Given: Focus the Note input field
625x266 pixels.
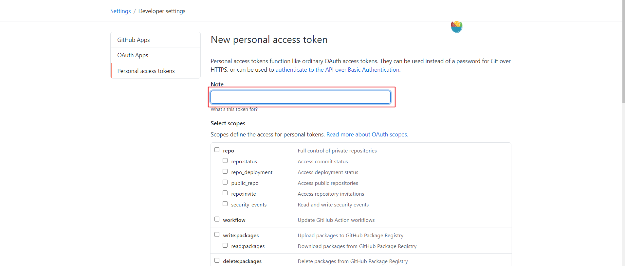Looking at the screenshot, I should [301, 97].
